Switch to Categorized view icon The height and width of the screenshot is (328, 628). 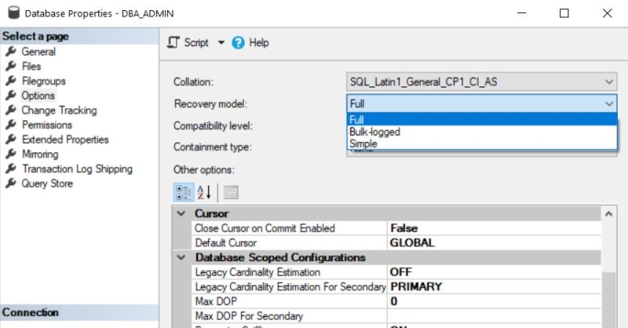point(184,192)
